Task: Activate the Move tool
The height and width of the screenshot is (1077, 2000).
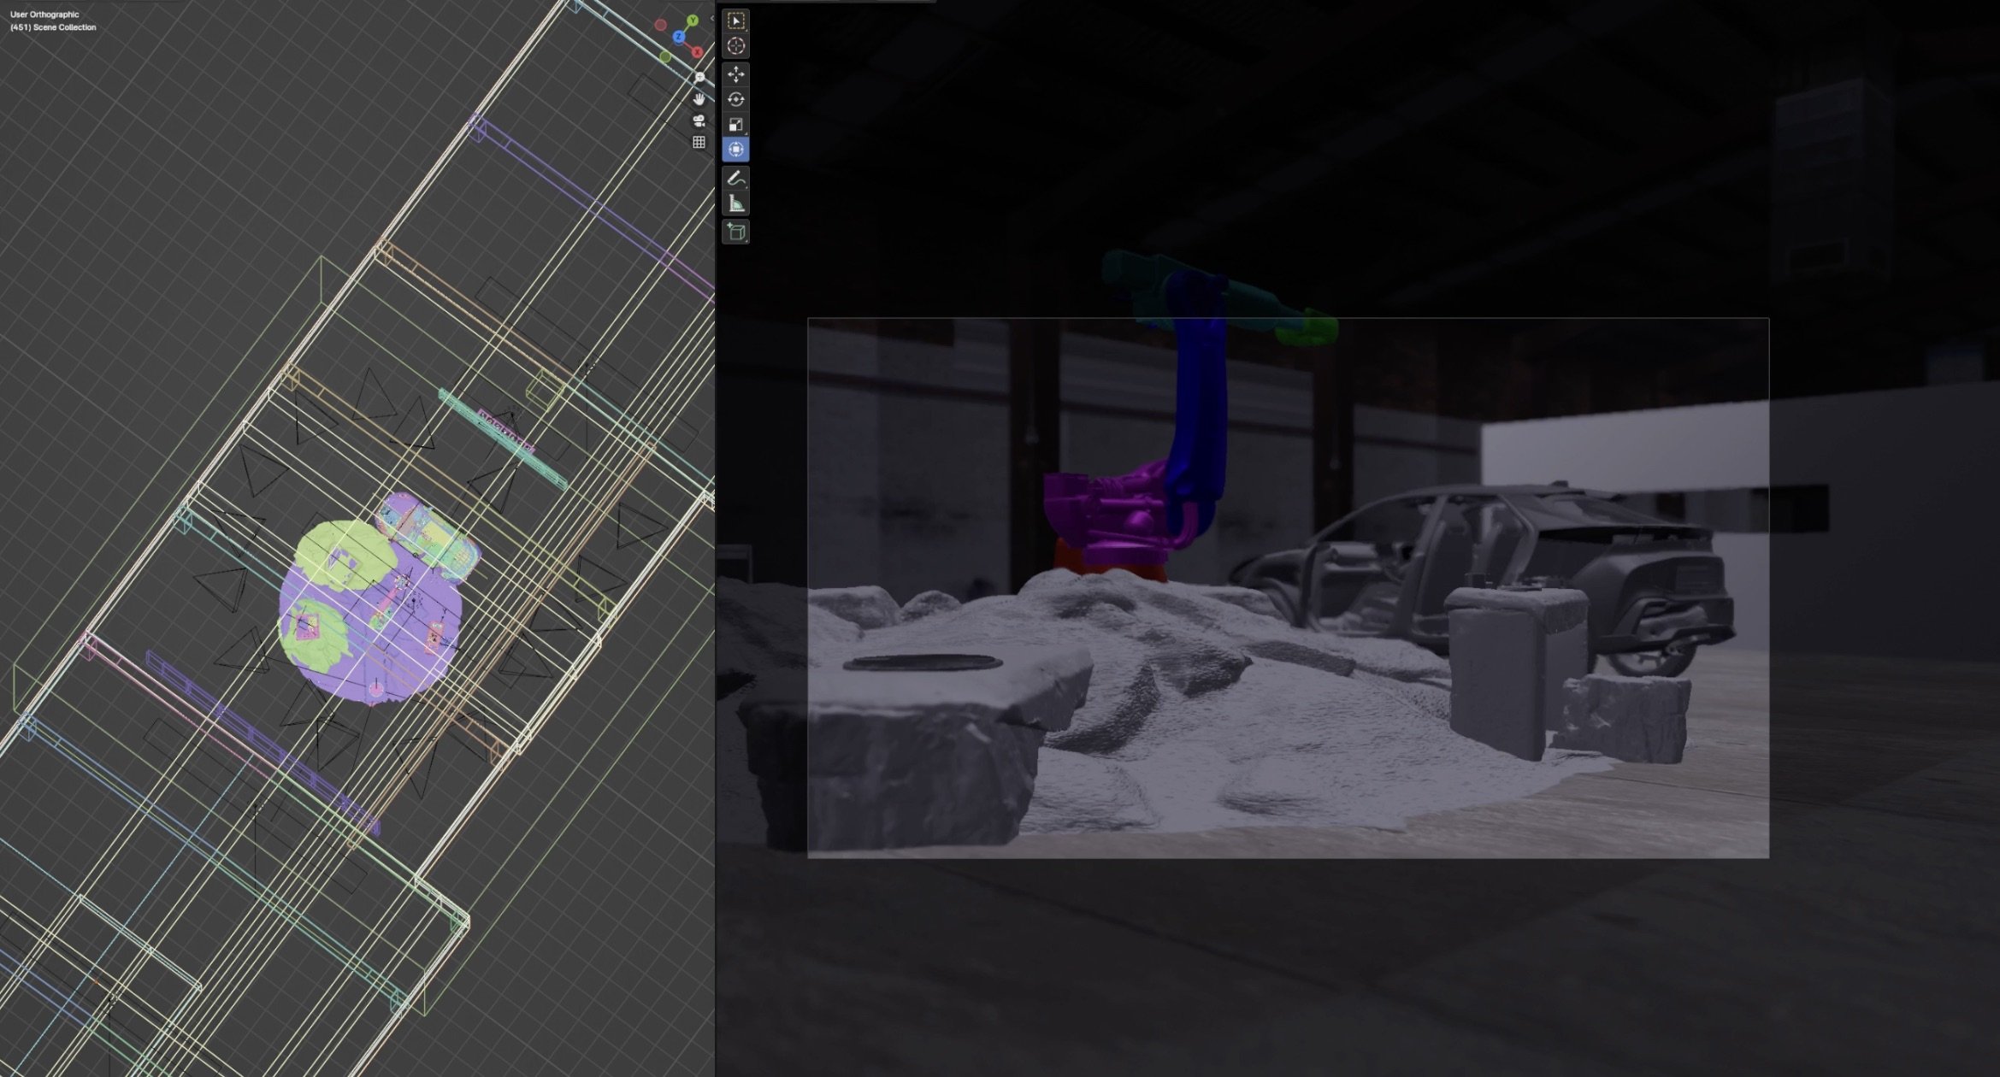Action: click(735, 75)
